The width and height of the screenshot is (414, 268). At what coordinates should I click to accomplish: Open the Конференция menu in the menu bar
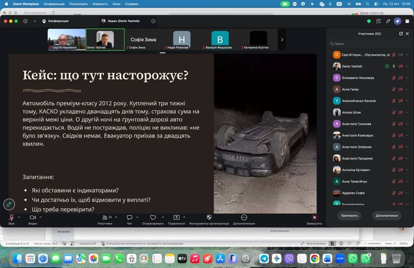pos(54,4)
